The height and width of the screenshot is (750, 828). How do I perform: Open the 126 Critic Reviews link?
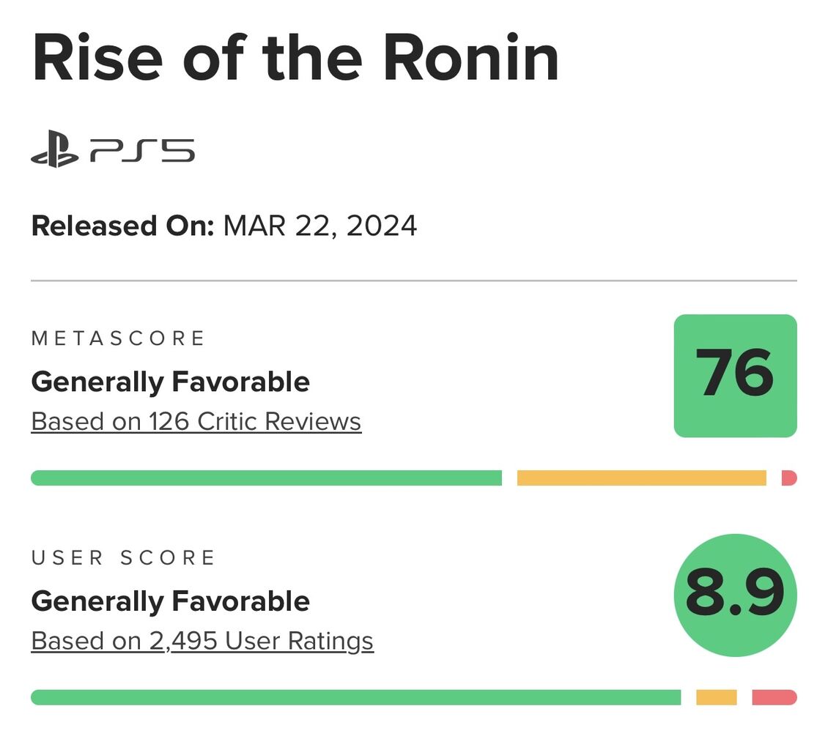coord(196,422)
